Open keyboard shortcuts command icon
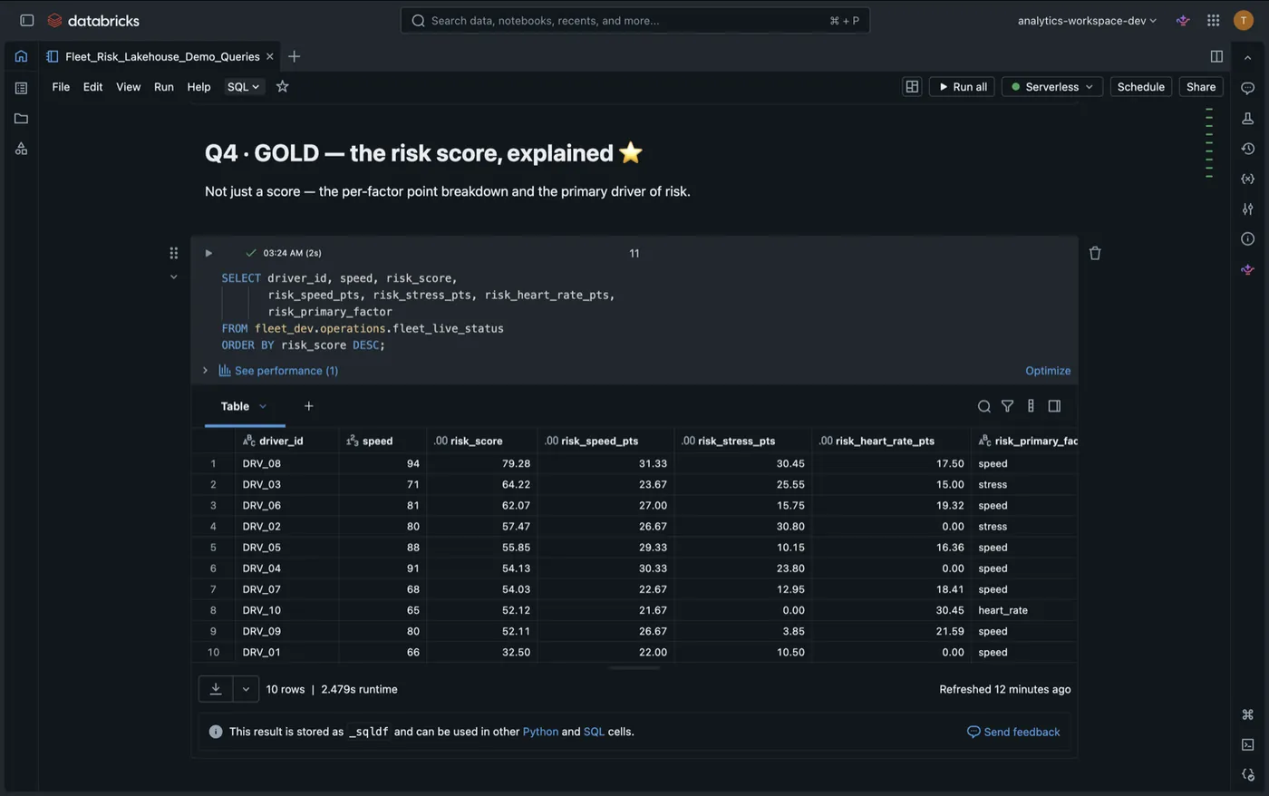1269x796 pixels. (x=1247, y=714)
